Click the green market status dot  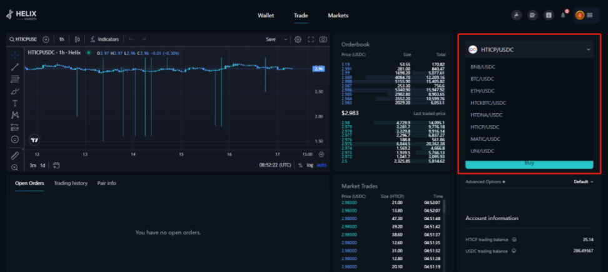coord(88,53)
